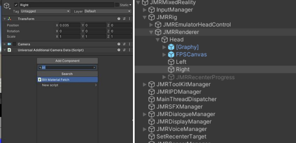Collapse the JMRRenderer hierarchy node

151,32
